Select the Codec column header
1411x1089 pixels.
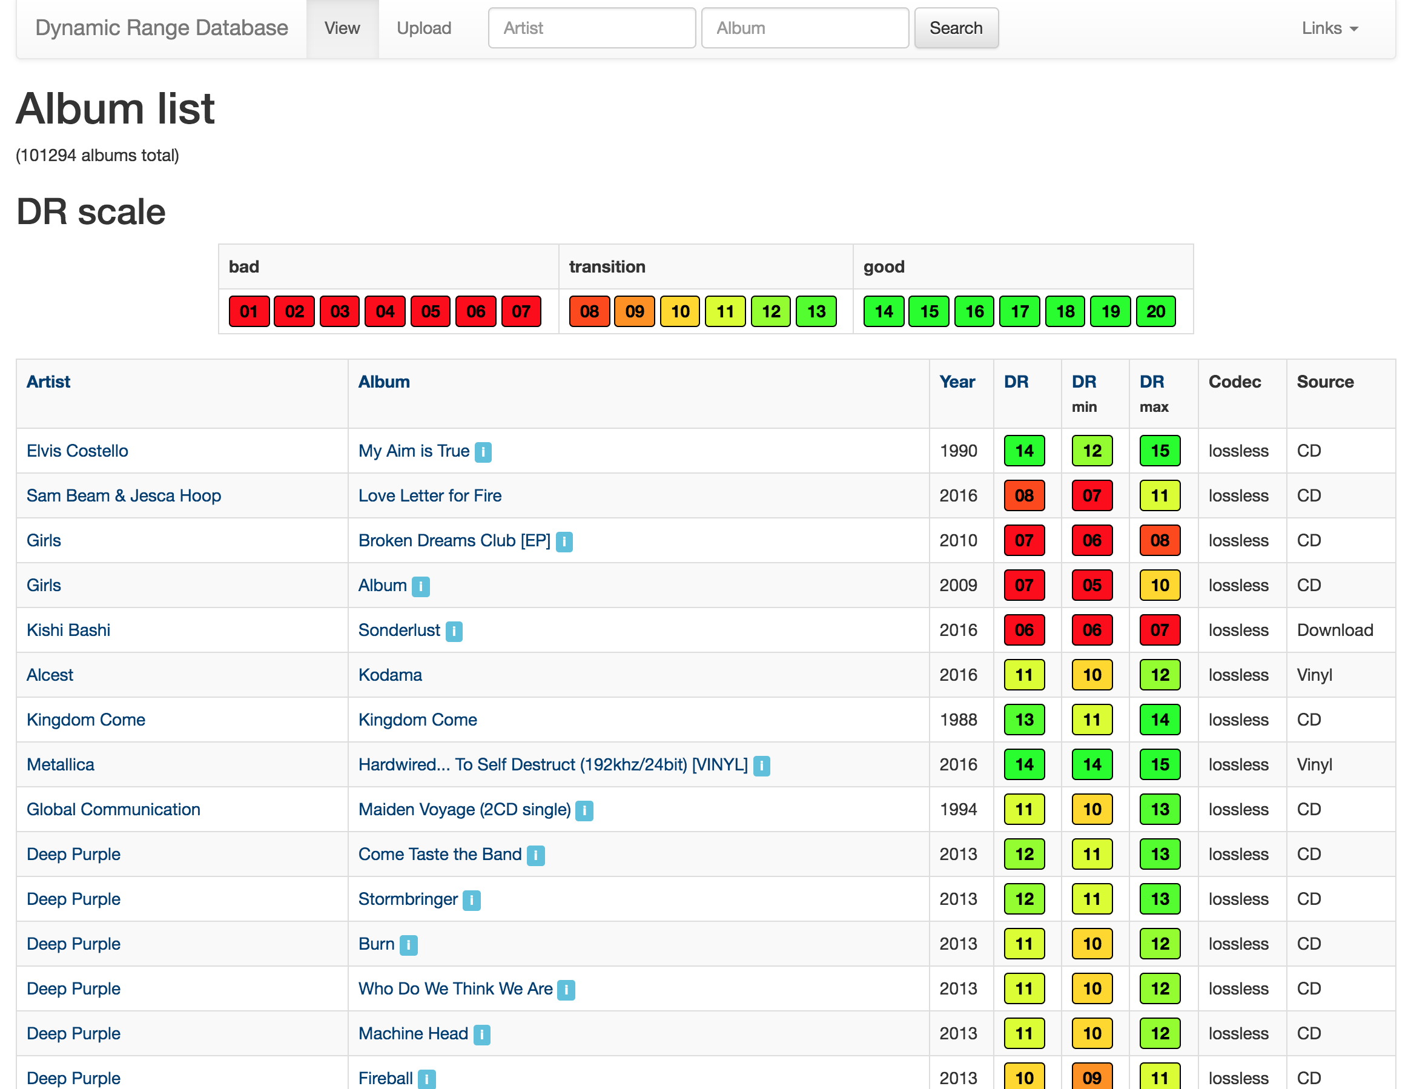tap(1235, 382)
